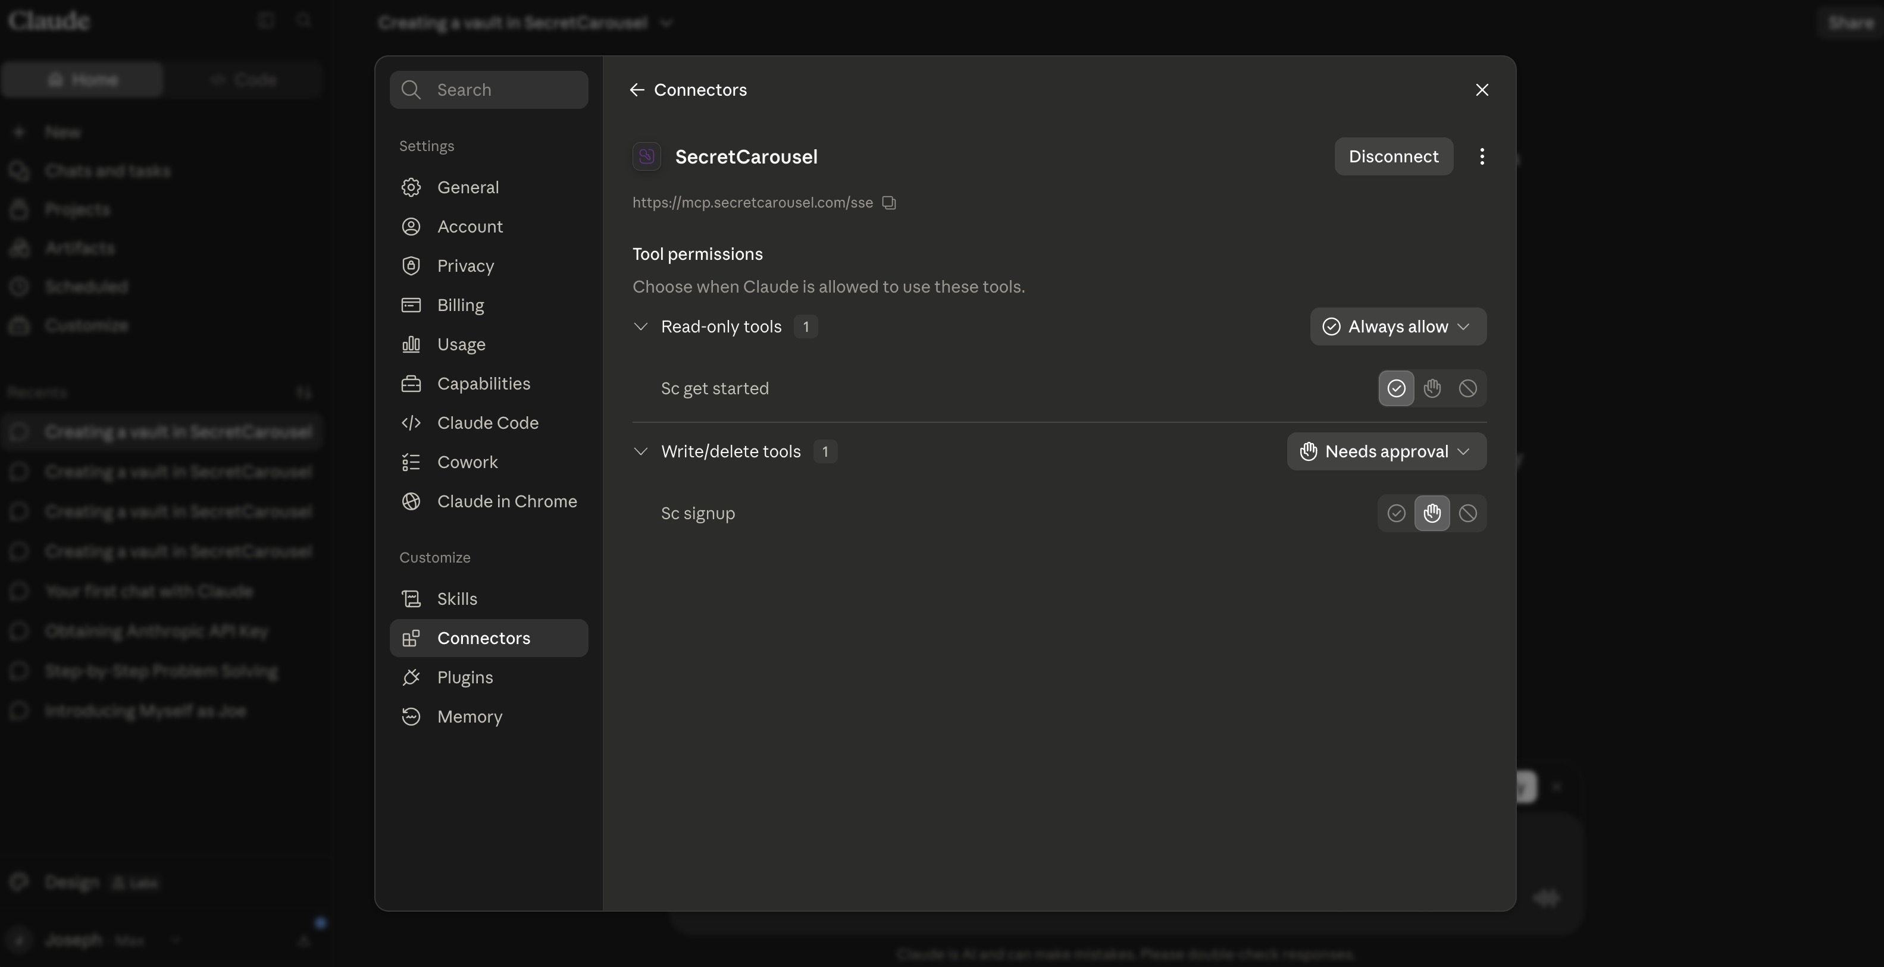This screenshot has height=967, width=1884.
Task: Open the Needs approval dropdown for write/delete tools
Action: tap(1387, 452)
